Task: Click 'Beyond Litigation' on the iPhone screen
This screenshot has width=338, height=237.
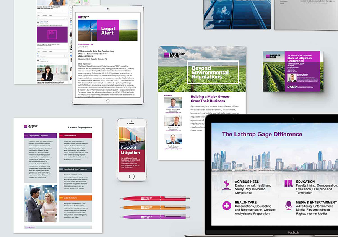Action: pos(130,150)
